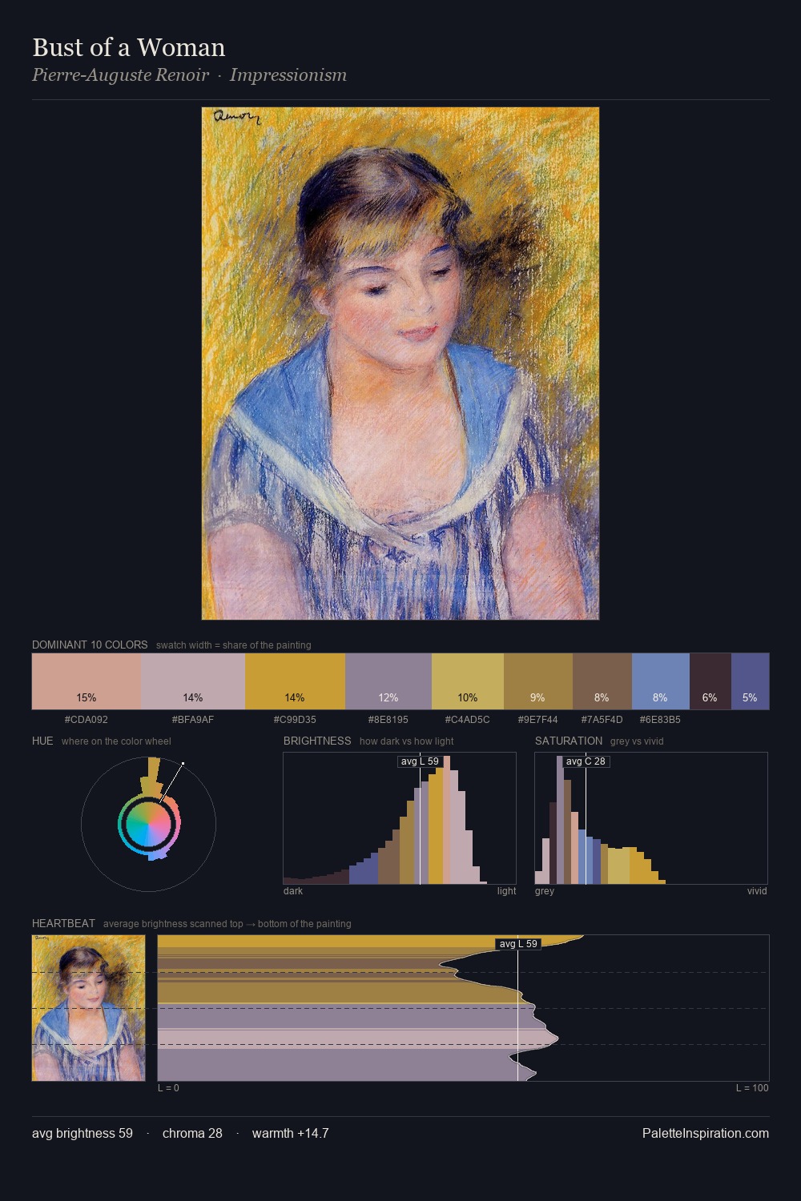801x1201 pixels.
Task: Click the 'grey' axis label
Action: coord(545,891)
